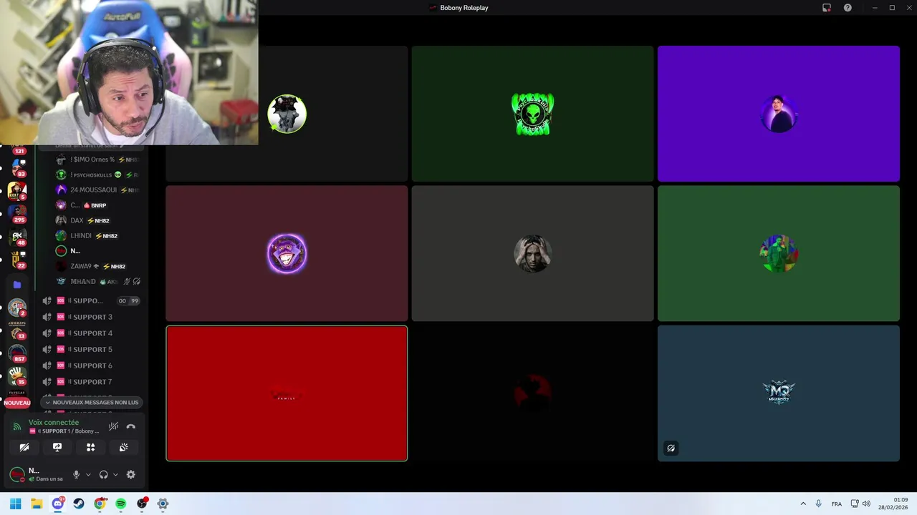Join the SUPPORT 4 voice channel
917x515 pixels.
92,333
